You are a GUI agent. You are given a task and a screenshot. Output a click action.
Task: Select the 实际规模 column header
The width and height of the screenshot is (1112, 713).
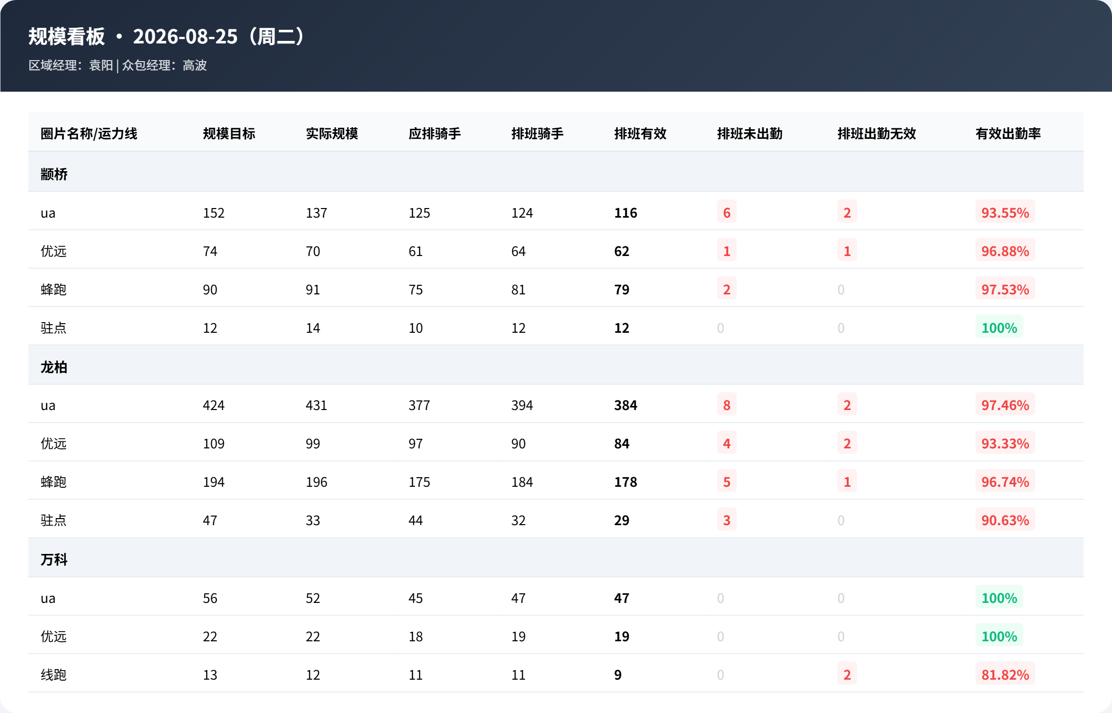[x=332, y=133]
